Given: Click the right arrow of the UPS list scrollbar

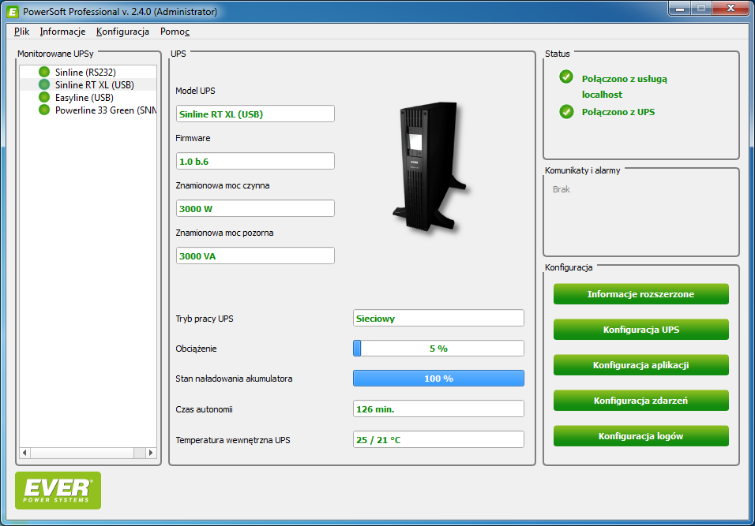Looking at the screenshot, I should pyautogui.click(x=151, y=453).
